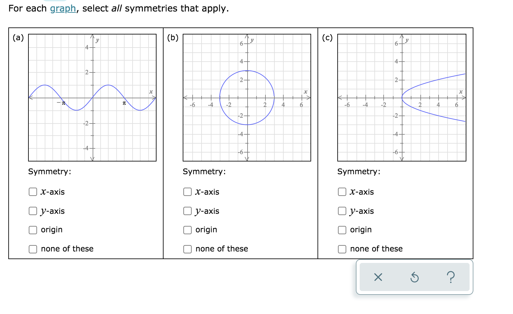Screen dimensions: 513x314
Task: Check y-axis symmetry for graph (a)
Action: [x=33, y=211]
